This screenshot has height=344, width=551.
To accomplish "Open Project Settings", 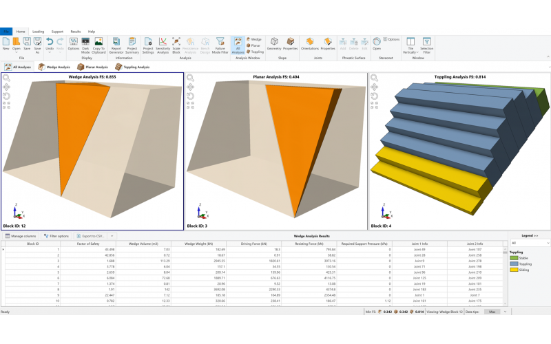I will (x=148, y=45).
